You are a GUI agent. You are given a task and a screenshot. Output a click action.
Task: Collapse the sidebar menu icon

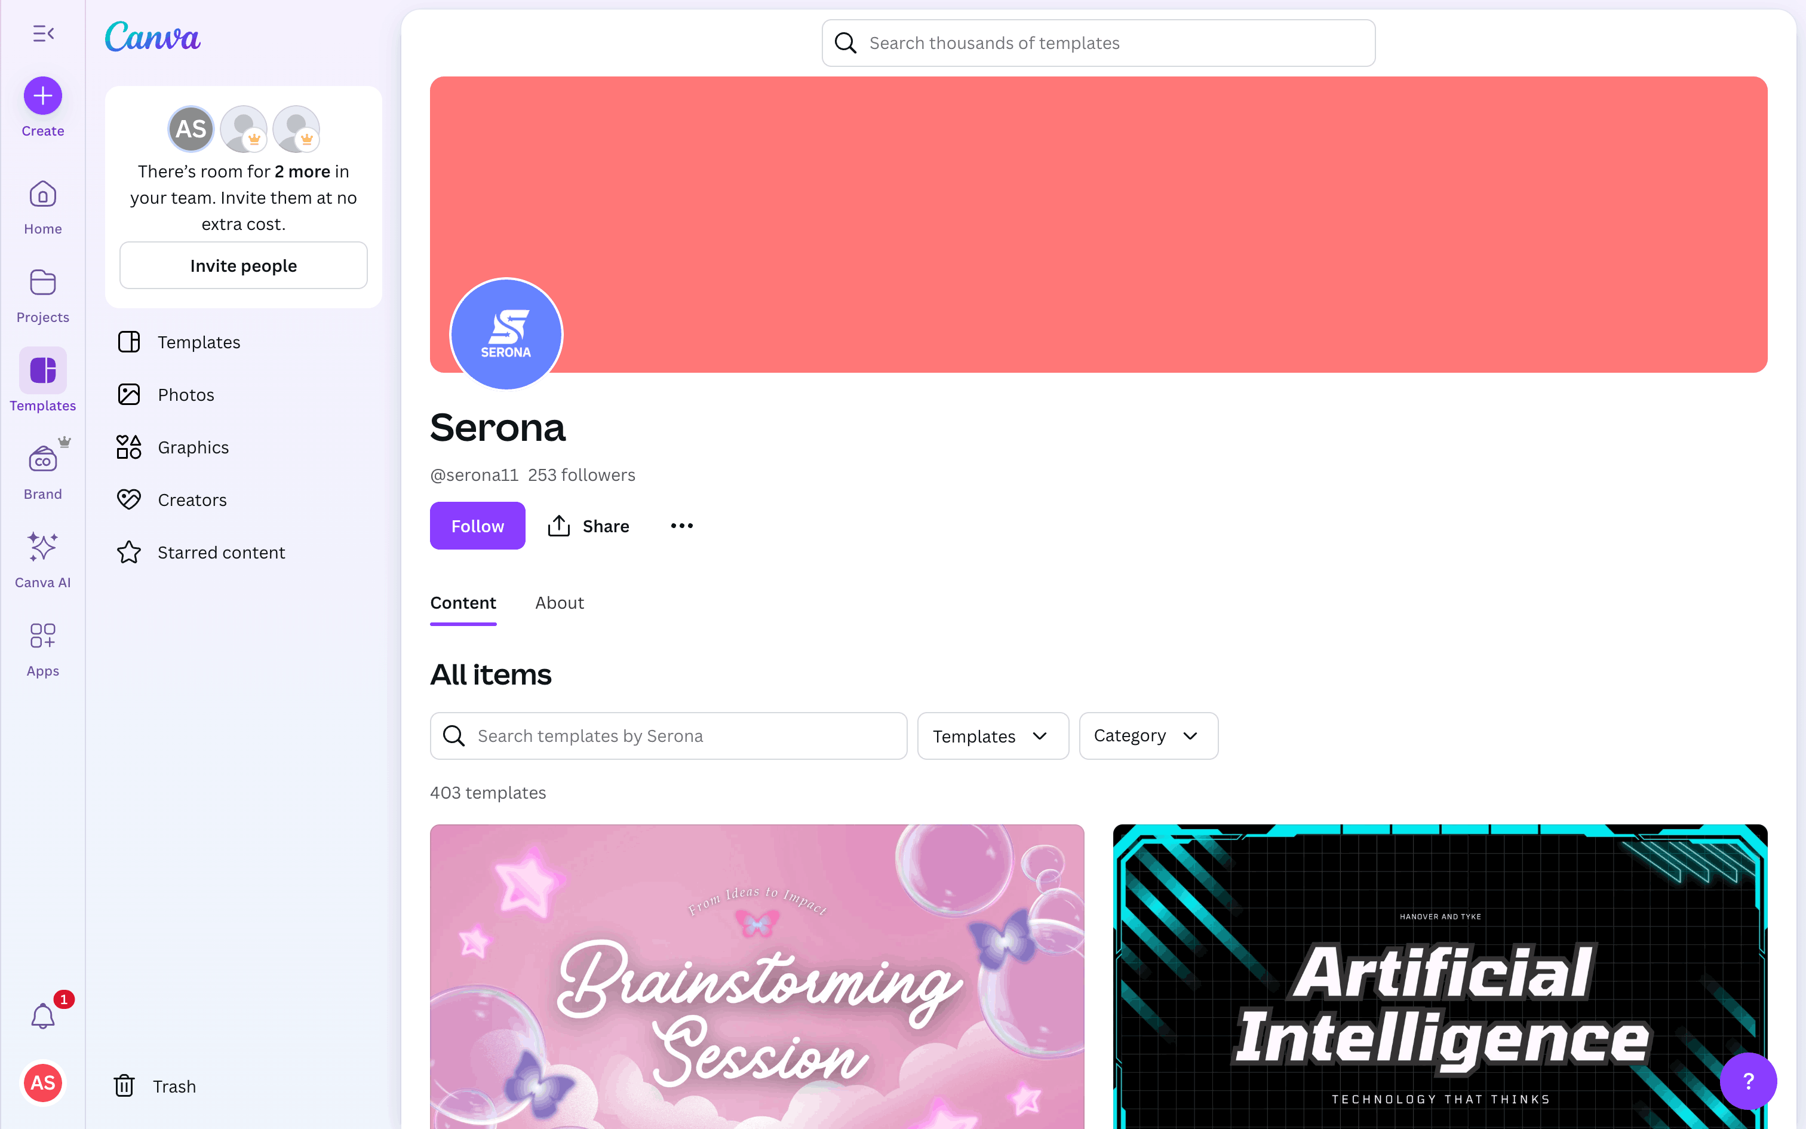43,33
